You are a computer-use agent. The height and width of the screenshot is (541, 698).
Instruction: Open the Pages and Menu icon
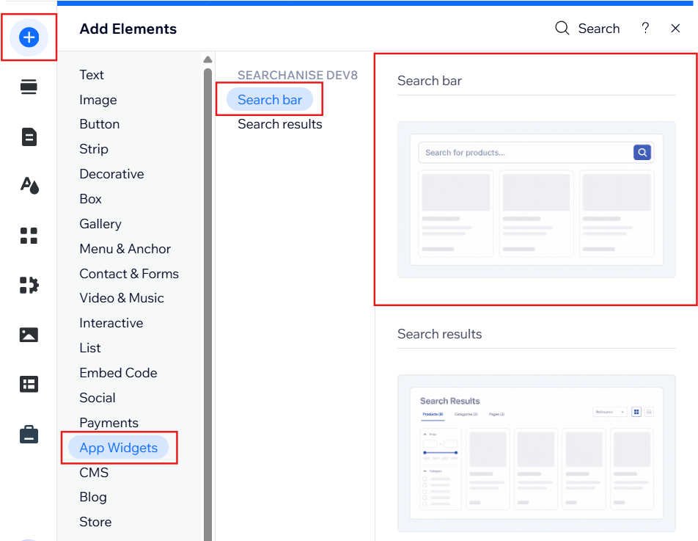[x=29, y=137]
